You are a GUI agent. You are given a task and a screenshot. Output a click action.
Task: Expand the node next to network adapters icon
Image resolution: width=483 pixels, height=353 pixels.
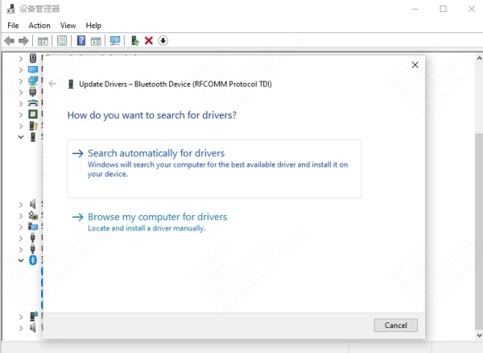(x=21, y=81)
